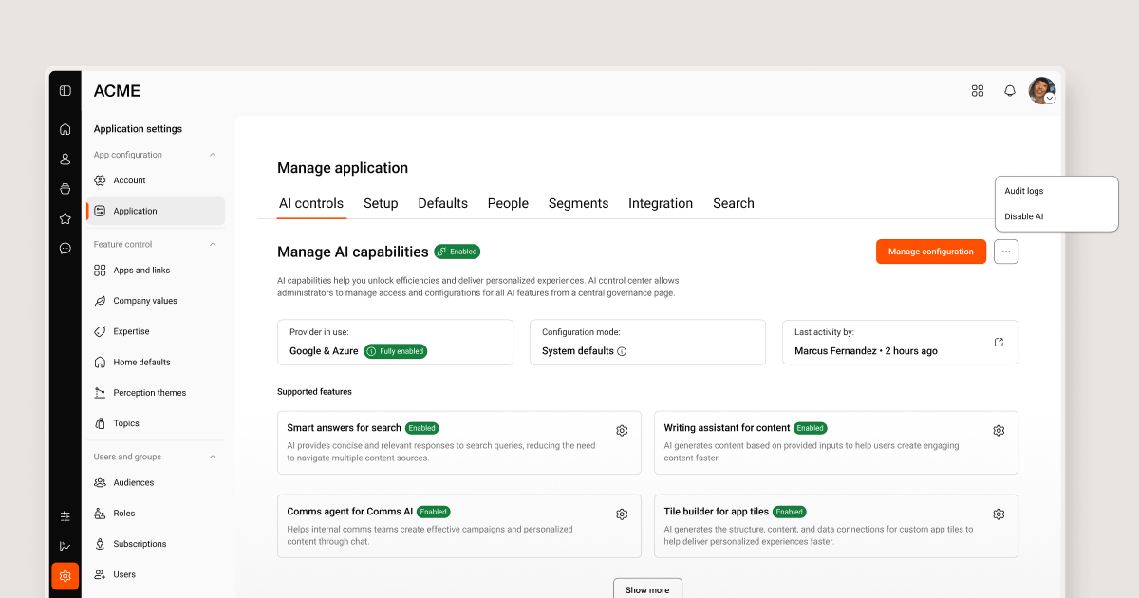1139x598 pixels.
Task: Open chat bubble icon in left rail
Action: click(65, 249)
